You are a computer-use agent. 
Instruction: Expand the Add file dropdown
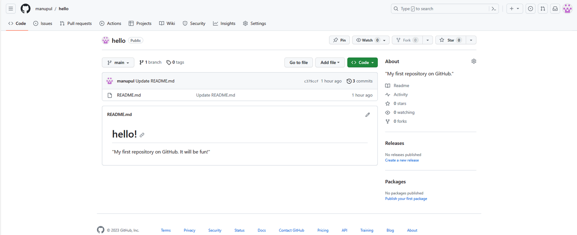pyautogui.click(x=330, y=63)
